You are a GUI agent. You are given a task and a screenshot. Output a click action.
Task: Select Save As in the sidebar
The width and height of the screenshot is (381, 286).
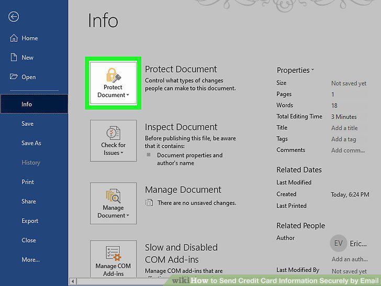pos(31,143)
